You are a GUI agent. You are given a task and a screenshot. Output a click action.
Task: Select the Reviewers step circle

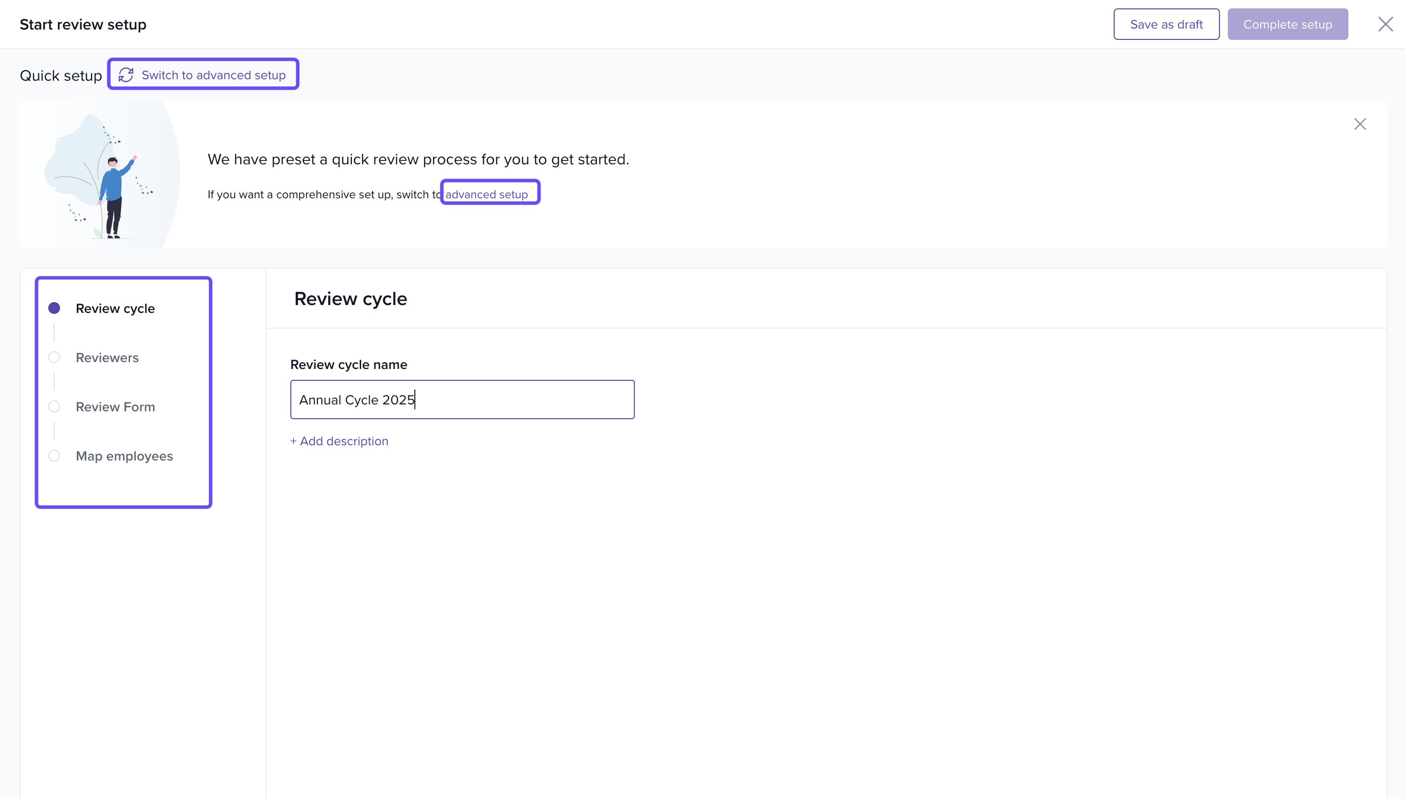tap(54, 357)
